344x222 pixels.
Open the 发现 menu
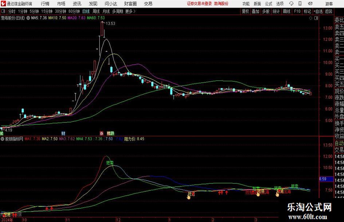93,4
